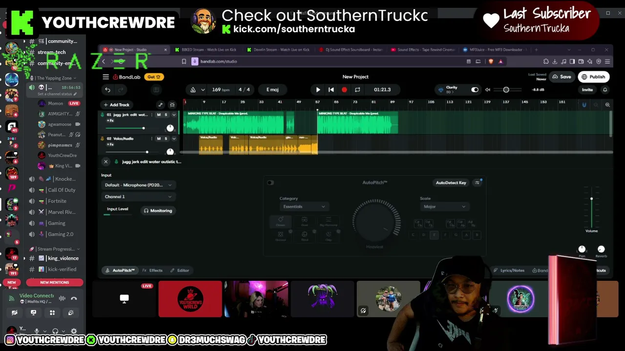Open the Default Microphone input dropdown

(138, 185)
